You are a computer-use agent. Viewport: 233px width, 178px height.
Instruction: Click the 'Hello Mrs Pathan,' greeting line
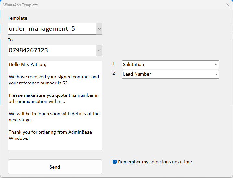coord(28,64)
